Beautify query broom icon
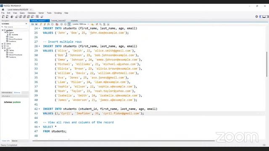 pyautogui.click(x=97, y=24)
